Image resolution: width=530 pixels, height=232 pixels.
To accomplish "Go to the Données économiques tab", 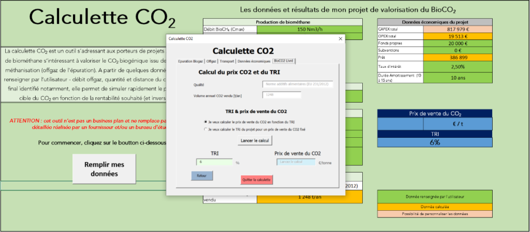I will 254,61.
